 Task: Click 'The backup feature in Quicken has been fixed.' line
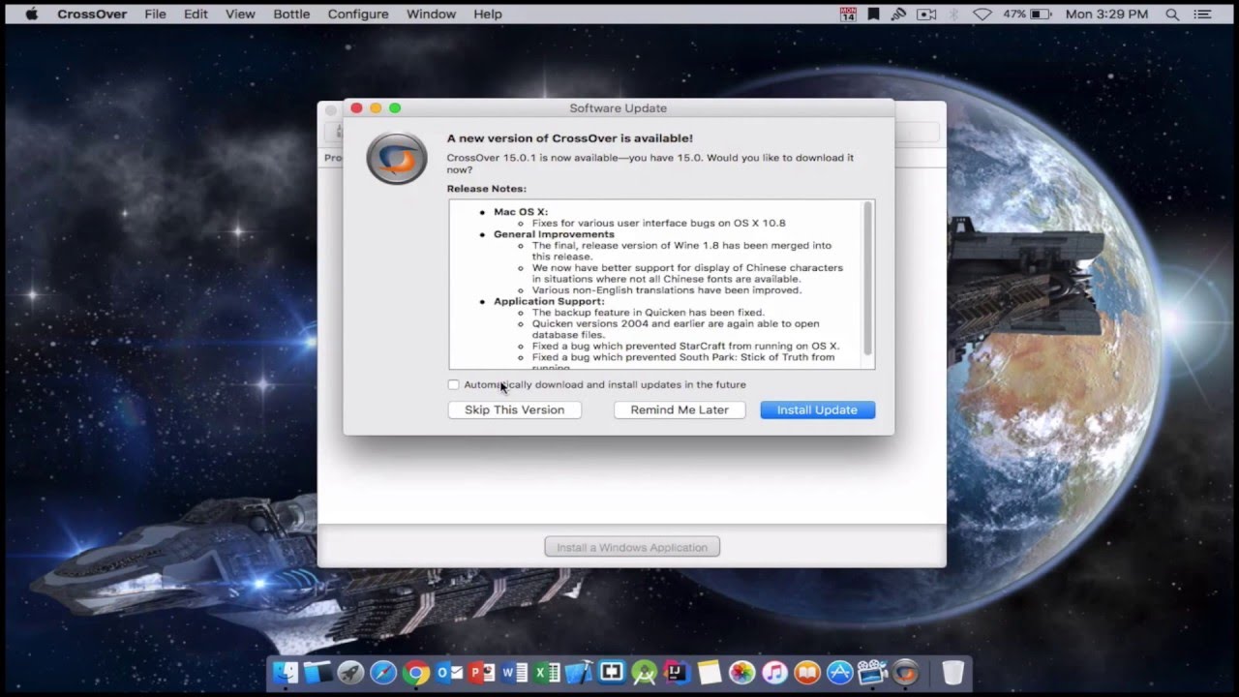pyautogui.click(x=648, y=313)
